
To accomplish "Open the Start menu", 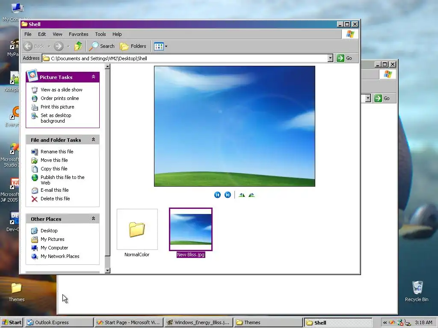I will 12,322.
